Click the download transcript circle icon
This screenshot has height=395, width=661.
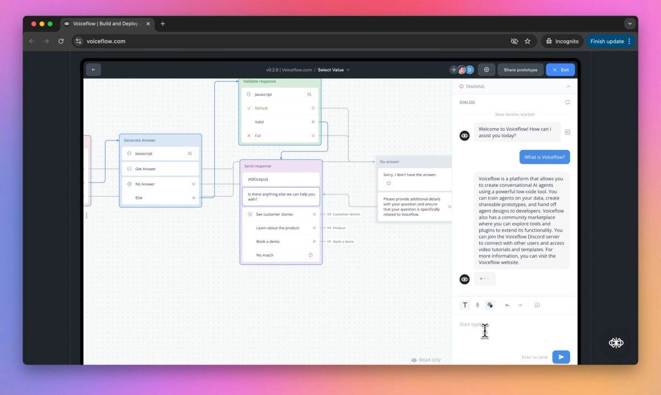[x=537, y=305]
